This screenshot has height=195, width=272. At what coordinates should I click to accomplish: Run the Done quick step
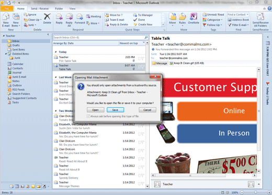click(x=139, y=20)
